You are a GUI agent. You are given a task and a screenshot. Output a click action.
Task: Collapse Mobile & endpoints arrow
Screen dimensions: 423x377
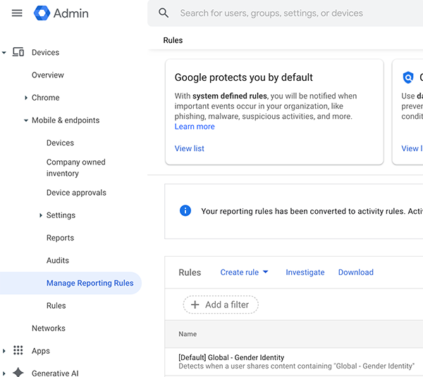click(x=26, y=120)
